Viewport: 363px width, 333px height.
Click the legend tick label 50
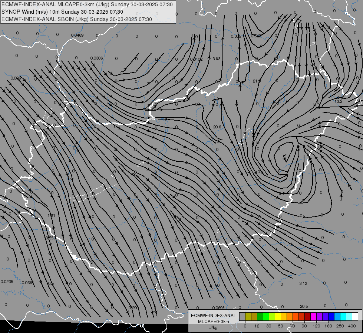click(x=281, y=326)
